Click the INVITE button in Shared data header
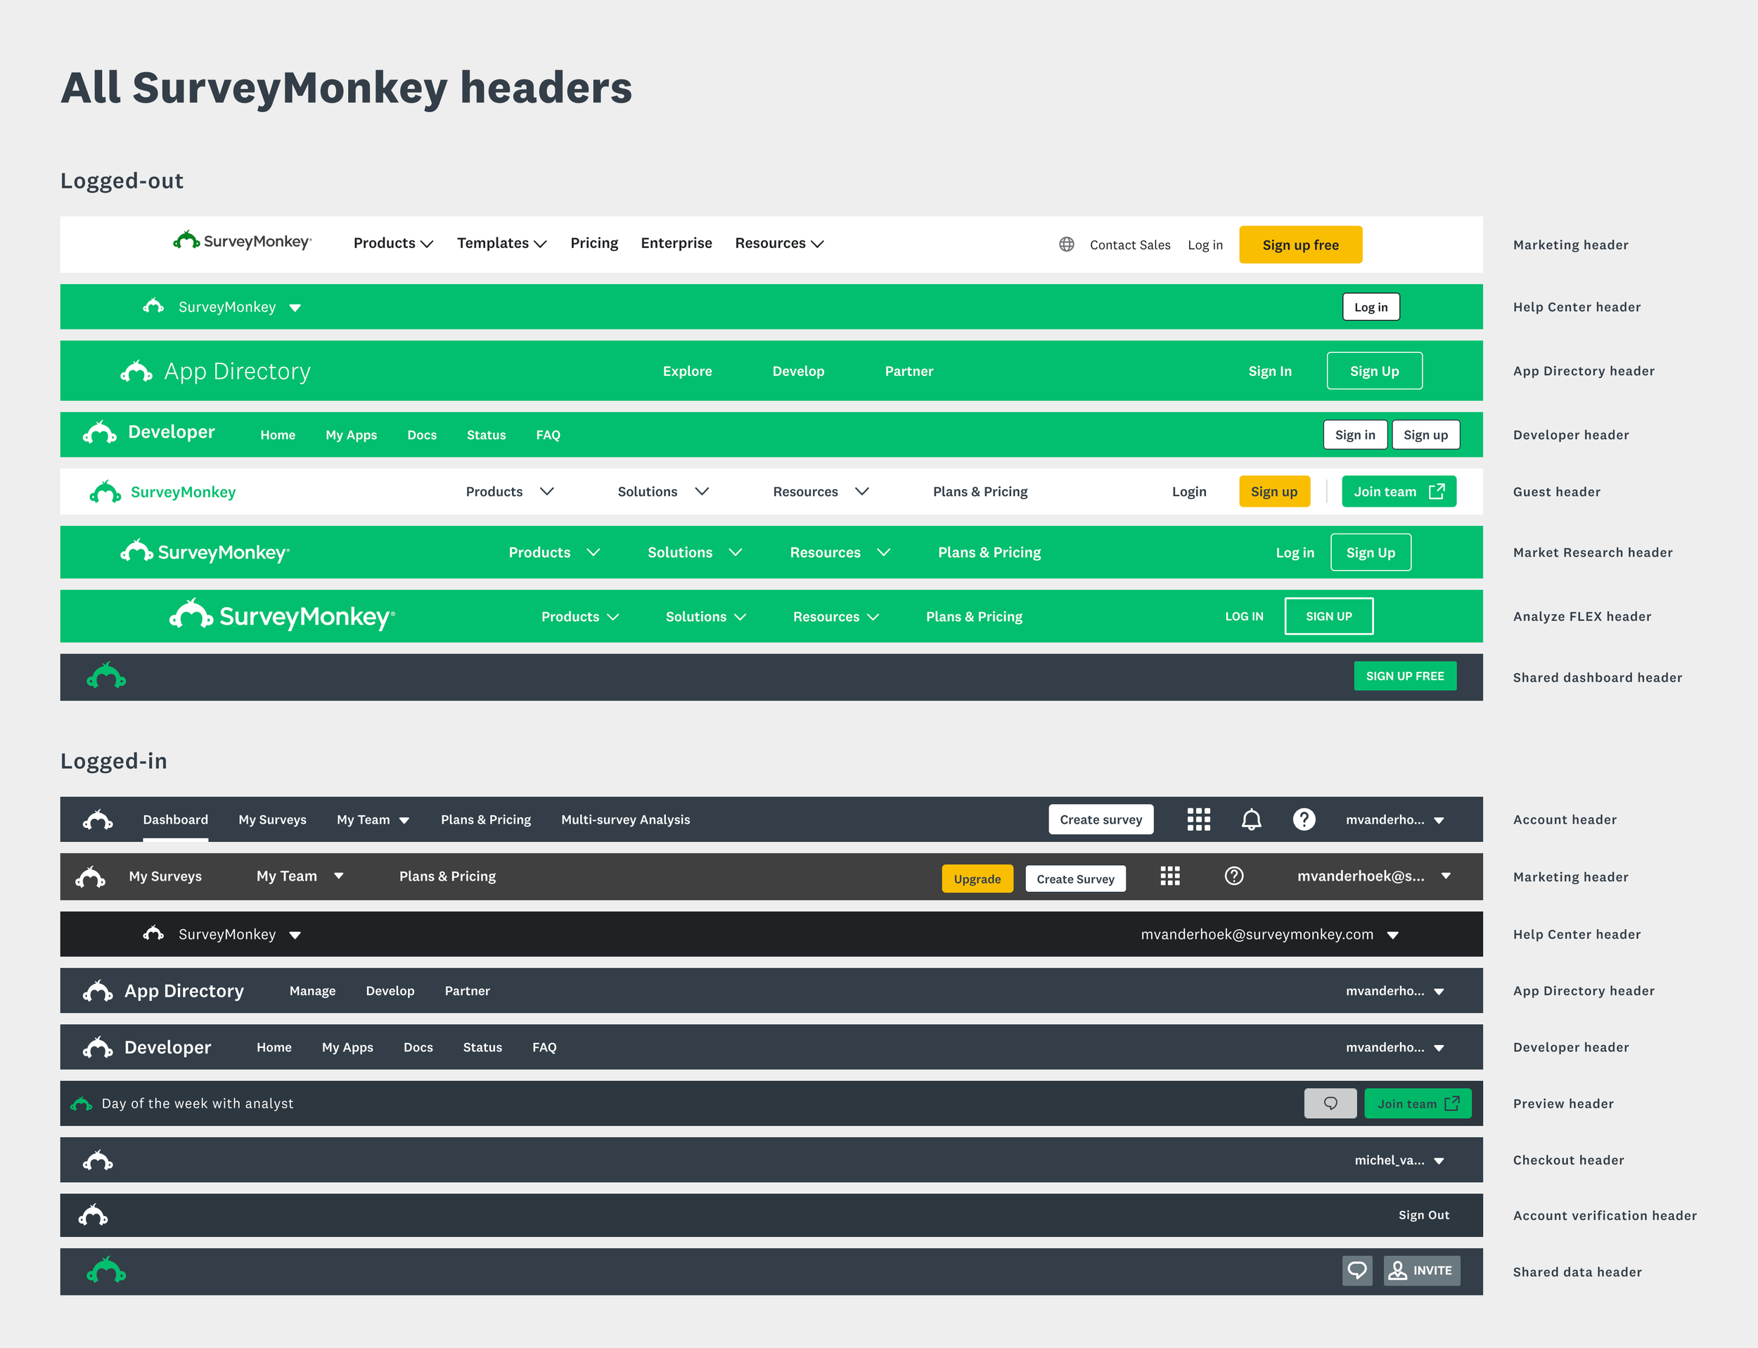Screen dimensions: 1758x1348 (1421, 1271)
